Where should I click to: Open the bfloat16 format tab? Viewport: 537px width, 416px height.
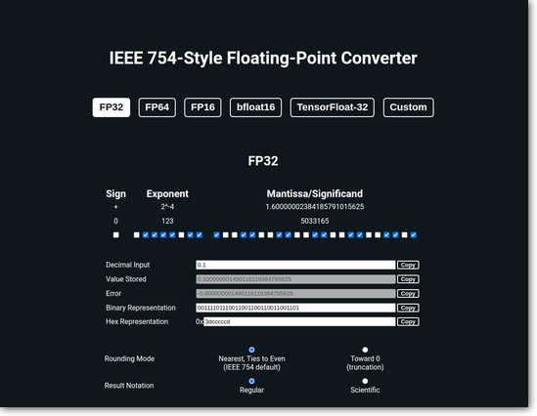click(x=256, y=107)
